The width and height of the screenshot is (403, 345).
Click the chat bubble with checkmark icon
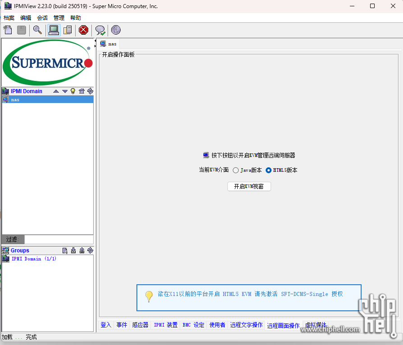click(100, 30)
